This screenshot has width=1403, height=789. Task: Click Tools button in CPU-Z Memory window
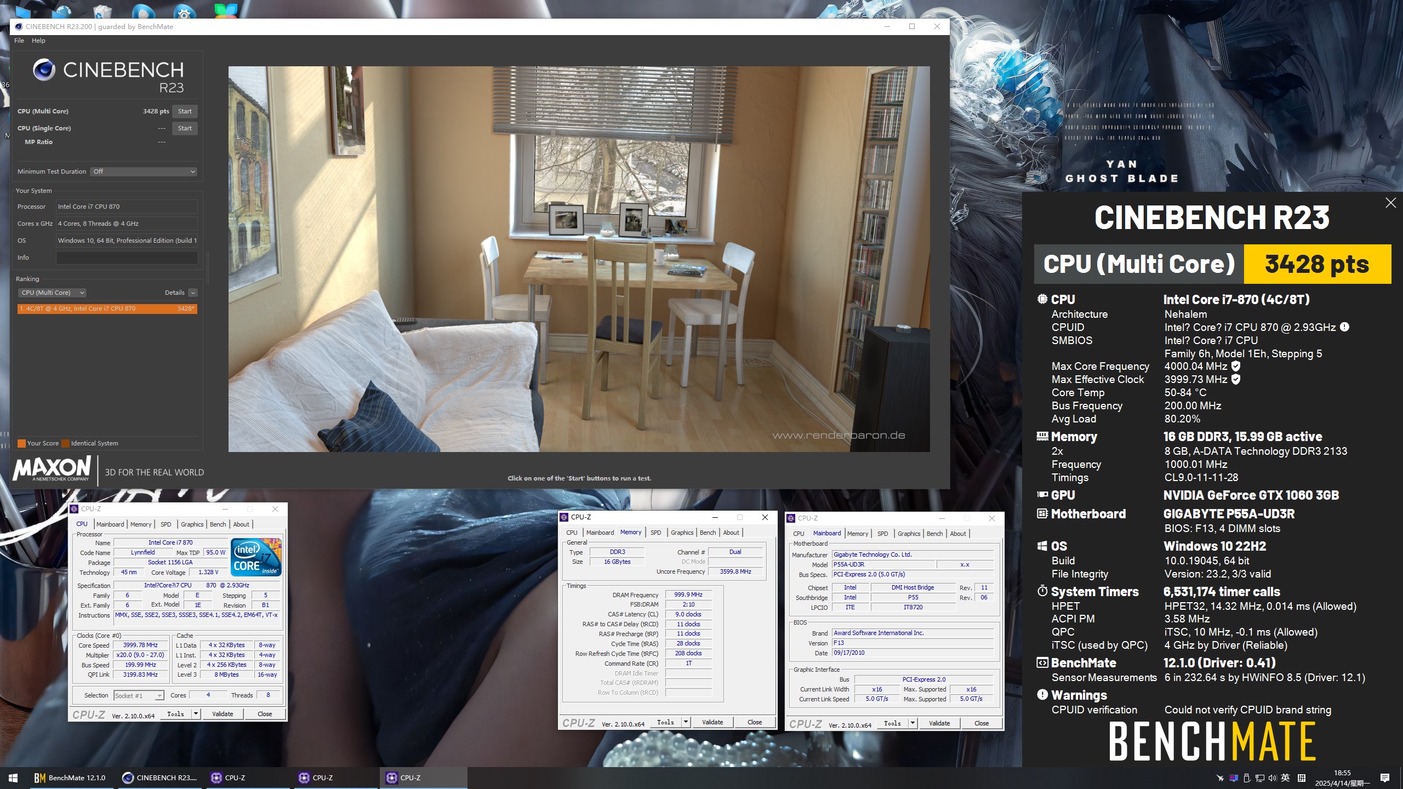665,722
